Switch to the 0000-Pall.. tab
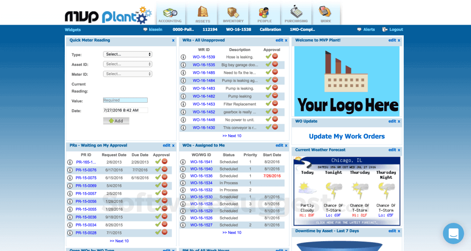 click(x=183, y=29)
